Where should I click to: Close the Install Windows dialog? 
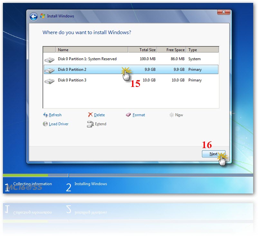(x=224, y=12)
